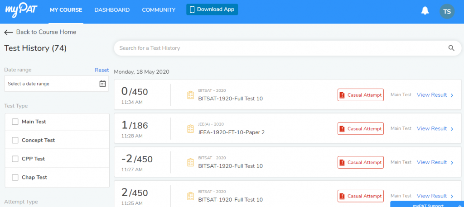Go Back to Course Home link
The width and height of the screenshot is (464, 207).
pyautogui.click(x=40, y=32)
